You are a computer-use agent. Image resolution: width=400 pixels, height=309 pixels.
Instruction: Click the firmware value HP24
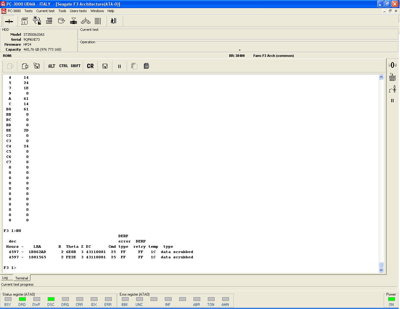27,44
